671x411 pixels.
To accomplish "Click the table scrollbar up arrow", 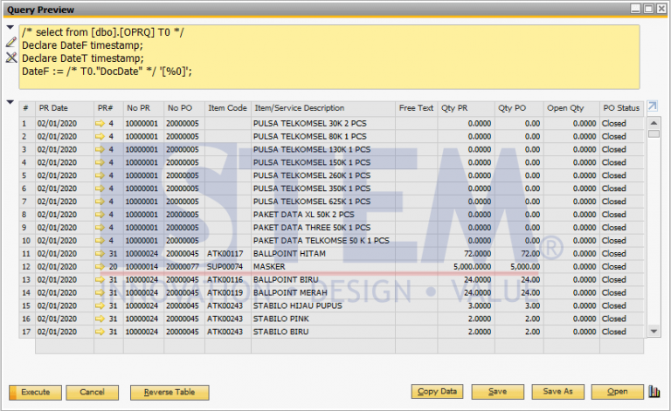I will click(x=654, y=123).
